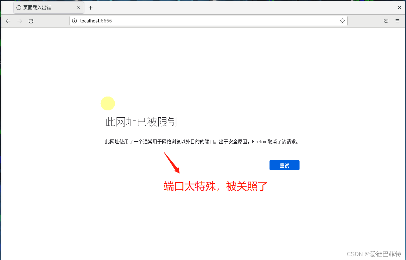
Task: Click the forward navigation arrow
Action: pos(19,21)
